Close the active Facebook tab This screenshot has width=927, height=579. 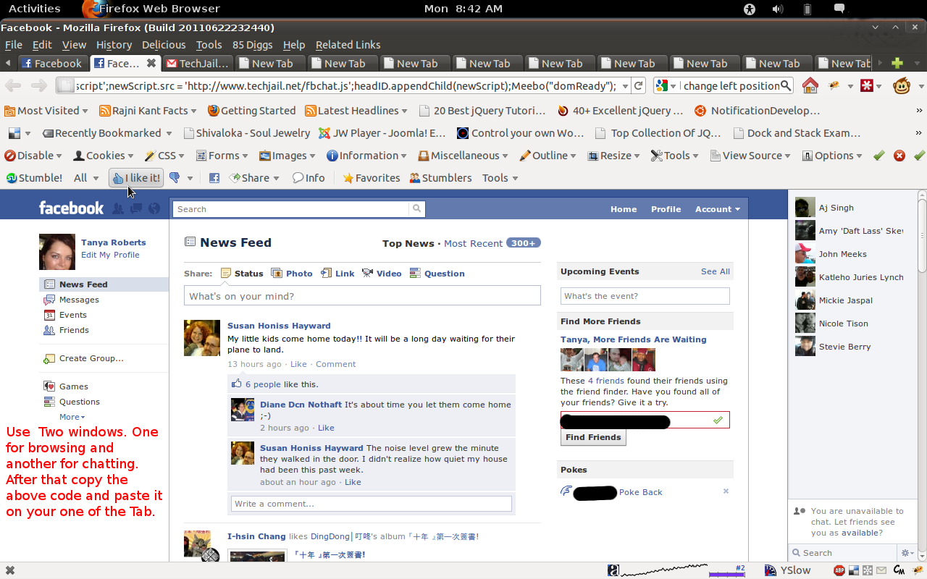coord(151,63)
